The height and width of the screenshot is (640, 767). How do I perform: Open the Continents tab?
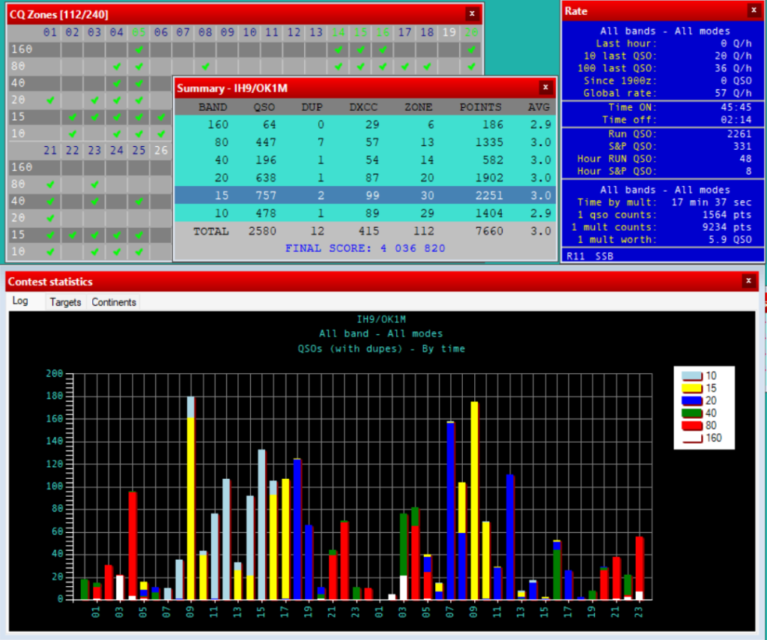114,302
